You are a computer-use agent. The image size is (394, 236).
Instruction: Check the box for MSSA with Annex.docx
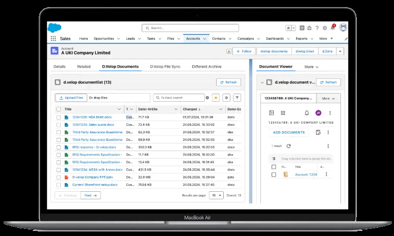point(59,170)
